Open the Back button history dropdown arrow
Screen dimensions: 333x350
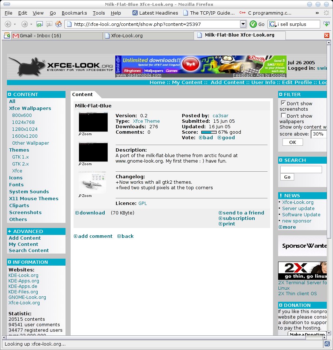pyautogui.click(x=15, y=24)
